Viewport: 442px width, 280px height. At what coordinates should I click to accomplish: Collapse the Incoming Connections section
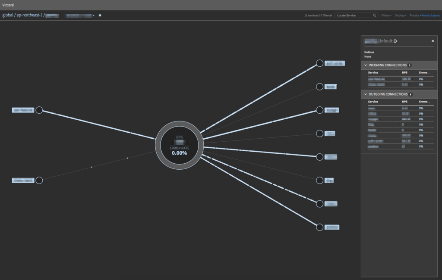pyautogui.click(x=366, y=65)
